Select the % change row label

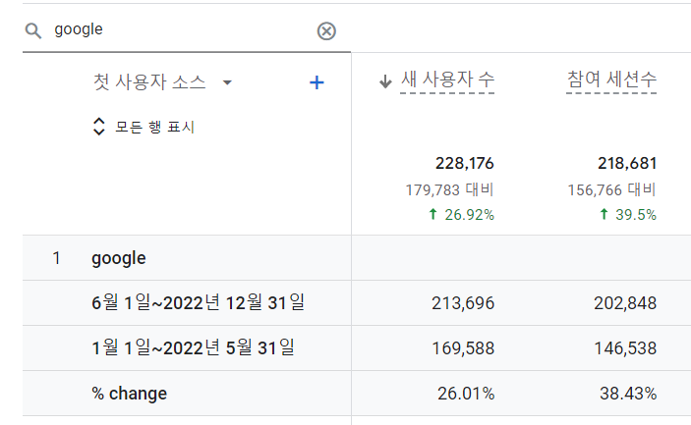(x=129, y=394)
